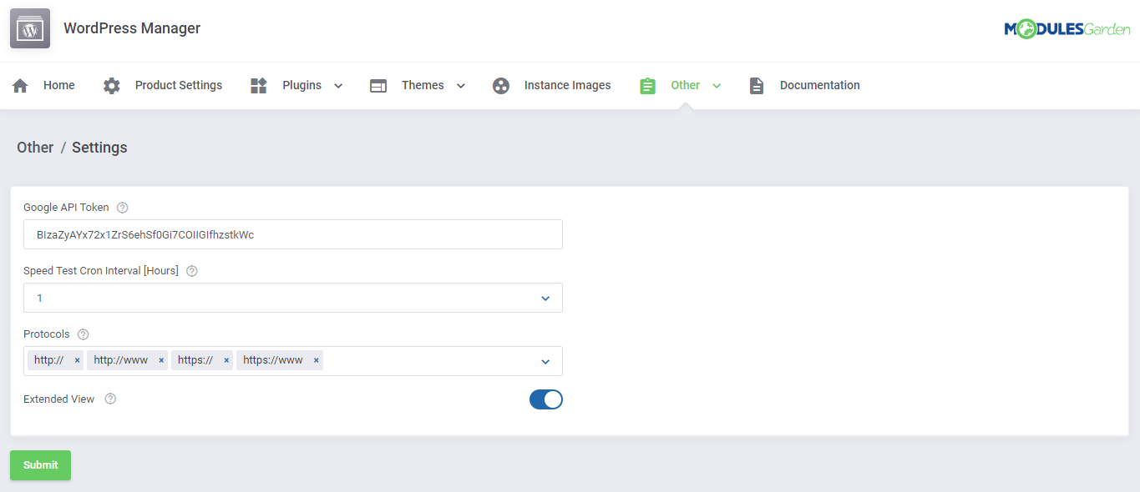Click the WordPress Manager logo icon
Image resolution: width=1140 pixels, height=492 pixels.
30,28
